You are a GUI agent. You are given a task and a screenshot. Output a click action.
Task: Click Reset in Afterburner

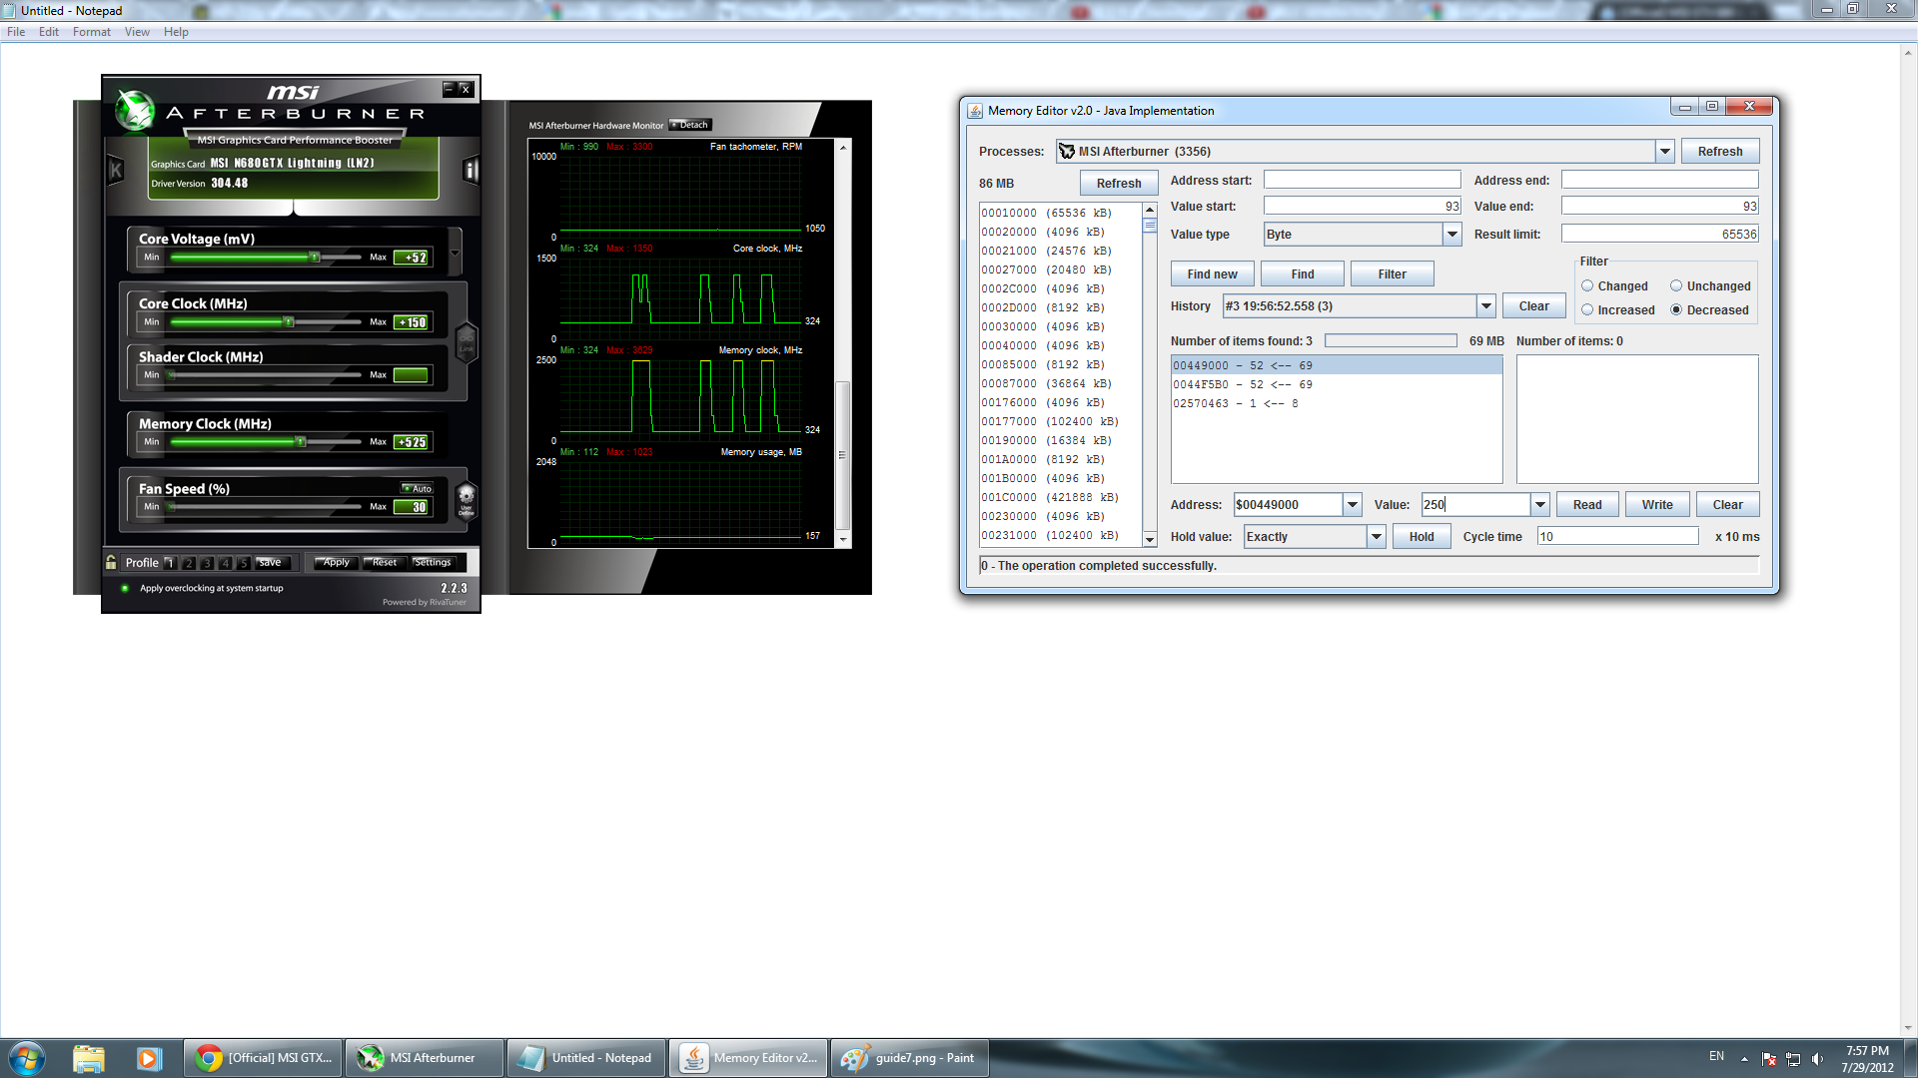(385, 563)
